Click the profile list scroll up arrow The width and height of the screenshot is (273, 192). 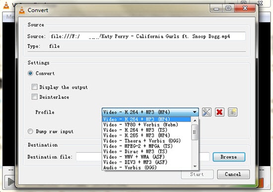click(195, 120)
